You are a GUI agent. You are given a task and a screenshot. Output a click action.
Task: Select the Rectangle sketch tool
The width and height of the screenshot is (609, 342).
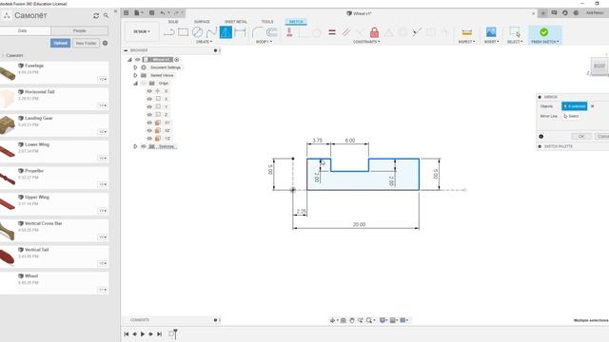pos(183,32)
